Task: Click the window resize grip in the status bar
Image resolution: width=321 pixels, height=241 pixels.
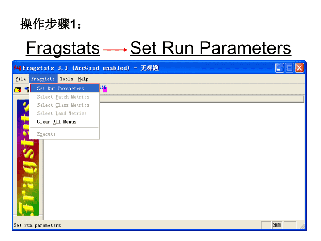Action: pos(302,226)
